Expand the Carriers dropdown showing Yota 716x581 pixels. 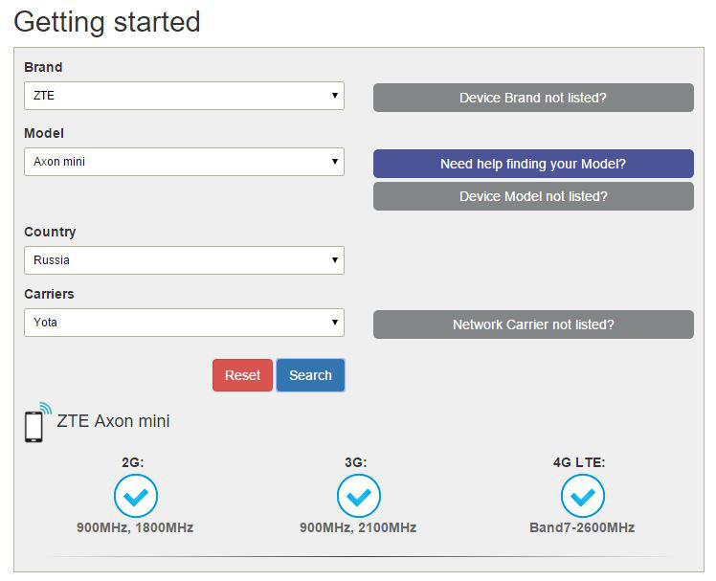184,323
